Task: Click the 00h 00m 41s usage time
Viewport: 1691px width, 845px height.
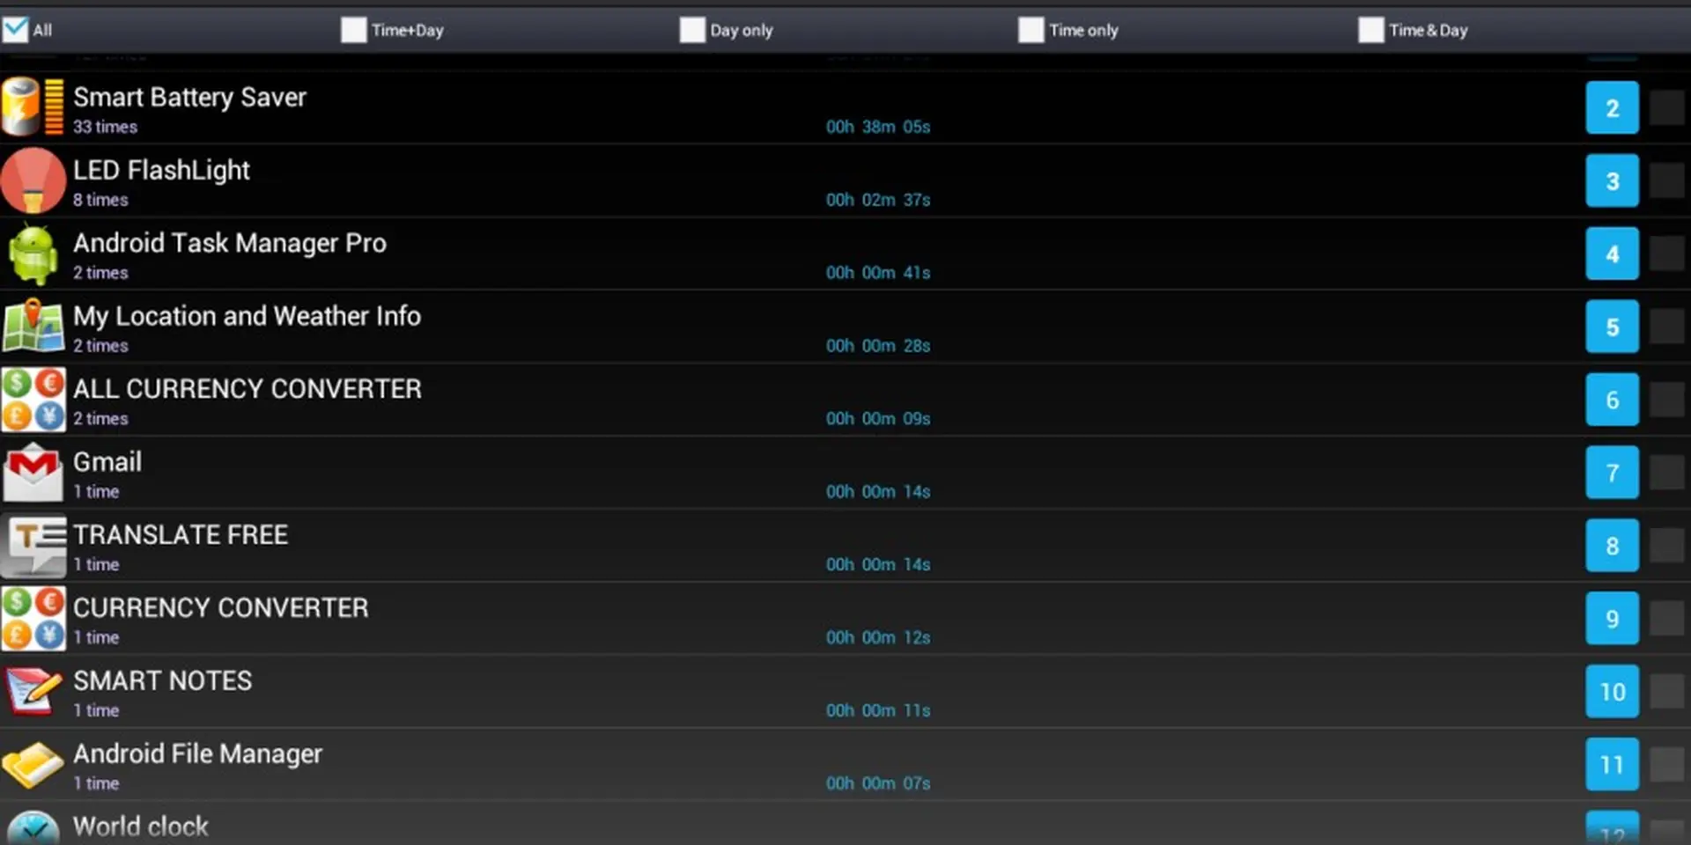Action: [x=878, y=273]
